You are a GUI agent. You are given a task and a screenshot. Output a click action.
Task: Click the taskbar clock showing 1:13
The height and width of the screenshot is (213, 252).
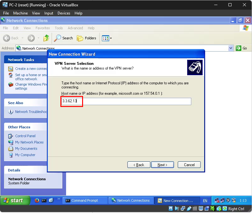(x=243, y=201)
